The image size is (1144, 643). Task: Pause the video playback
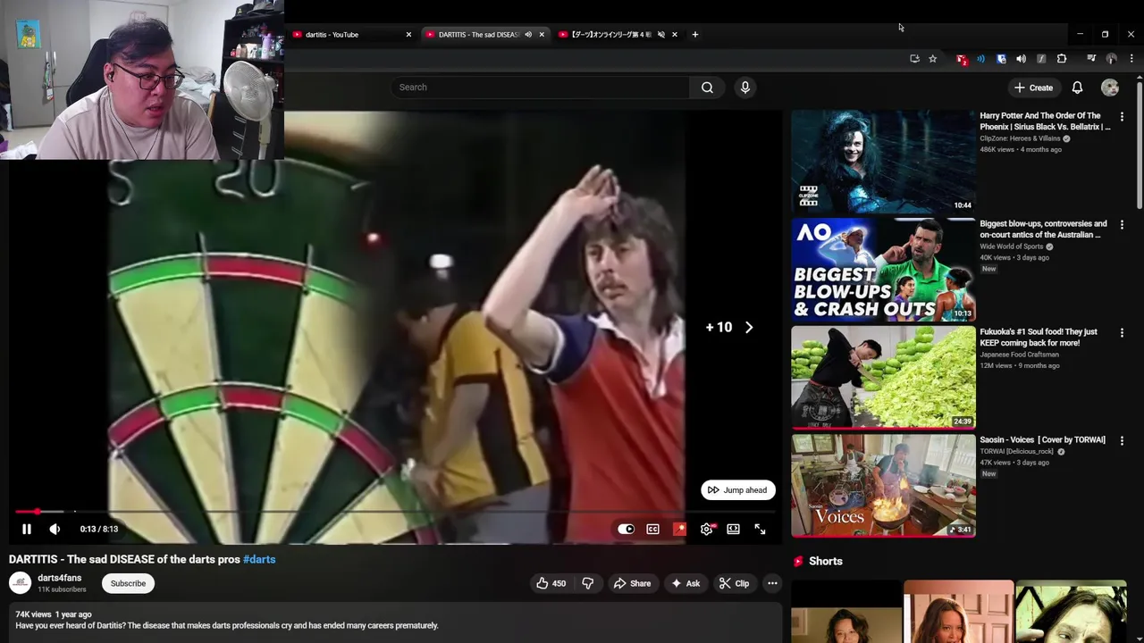(x=27, y=529)
